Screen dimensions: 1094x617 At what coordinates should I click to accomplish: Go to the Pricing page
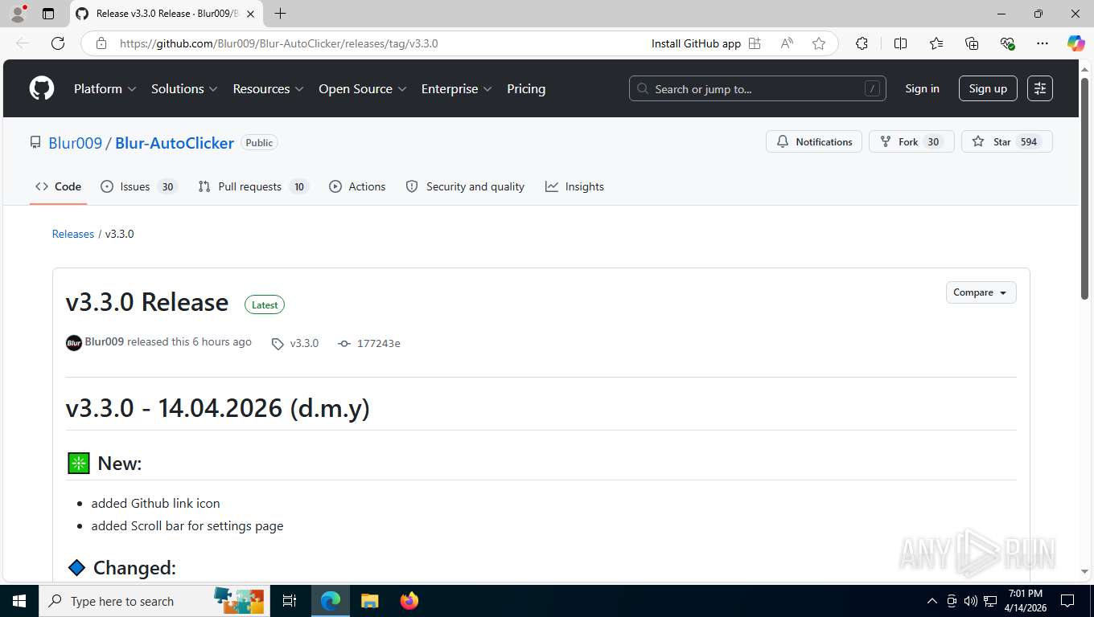click(x=526, y=88)
